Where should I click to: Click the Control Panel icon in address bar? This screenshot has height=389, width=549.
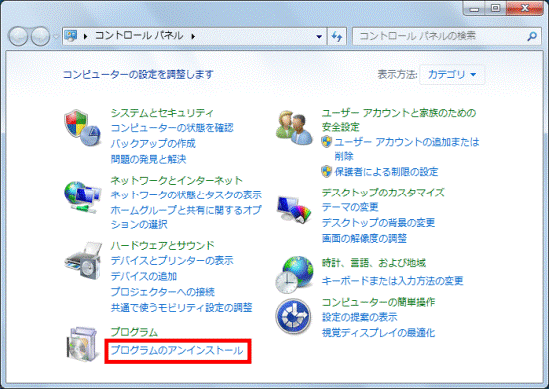[71, 36]
